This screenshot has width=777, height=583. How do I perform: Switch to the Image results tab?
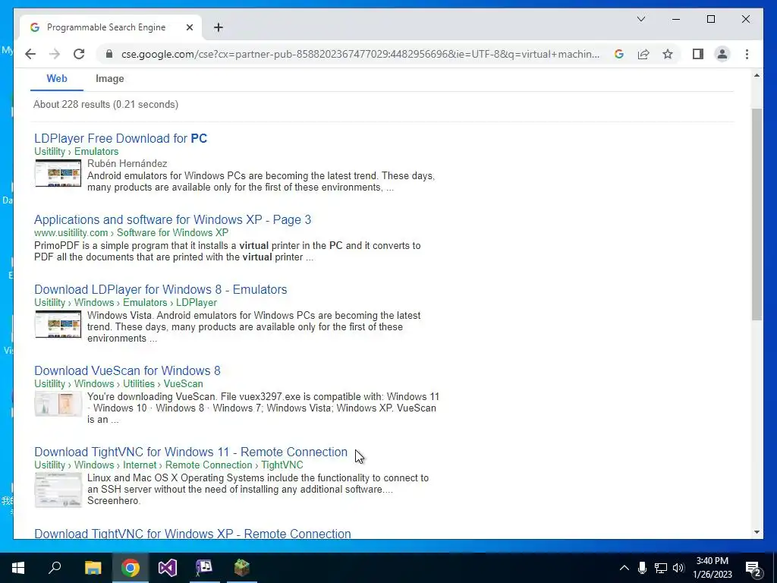click(109, 78)
